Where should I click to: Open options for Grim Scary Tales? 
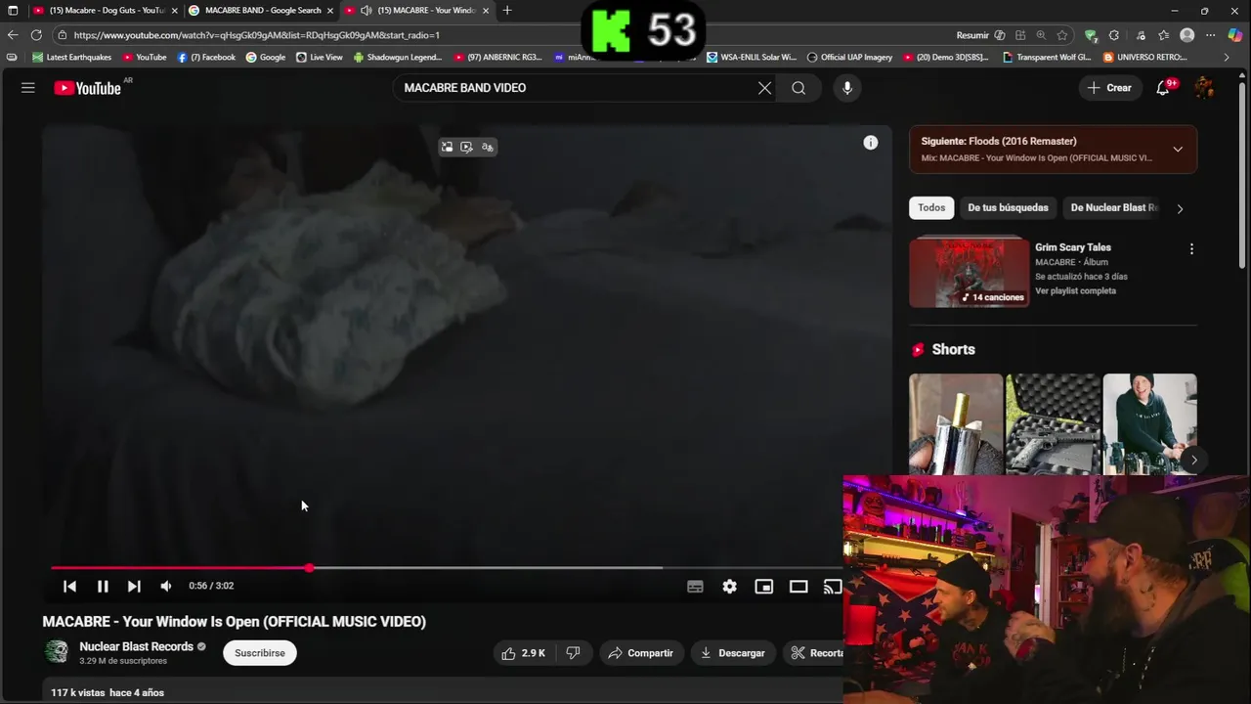[x=1191, y=249]
